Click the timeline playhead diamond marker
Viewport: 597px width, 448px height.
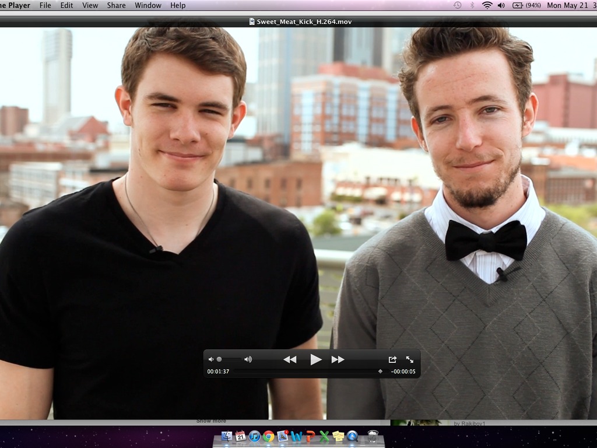tap(380, 371)
